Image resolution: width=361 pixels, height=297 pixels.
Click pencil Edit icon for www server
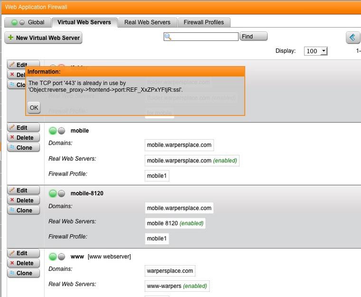pos(12,253)
